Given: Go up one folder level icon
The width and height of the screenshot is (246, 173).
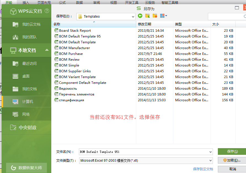Looking at the screenshot, I should pos(148,16).
